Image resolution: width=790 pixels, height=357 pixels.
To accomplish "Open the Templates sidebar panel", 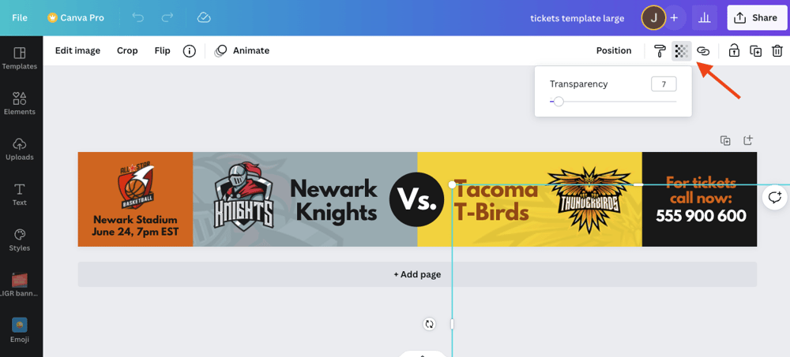I will 20,58.
